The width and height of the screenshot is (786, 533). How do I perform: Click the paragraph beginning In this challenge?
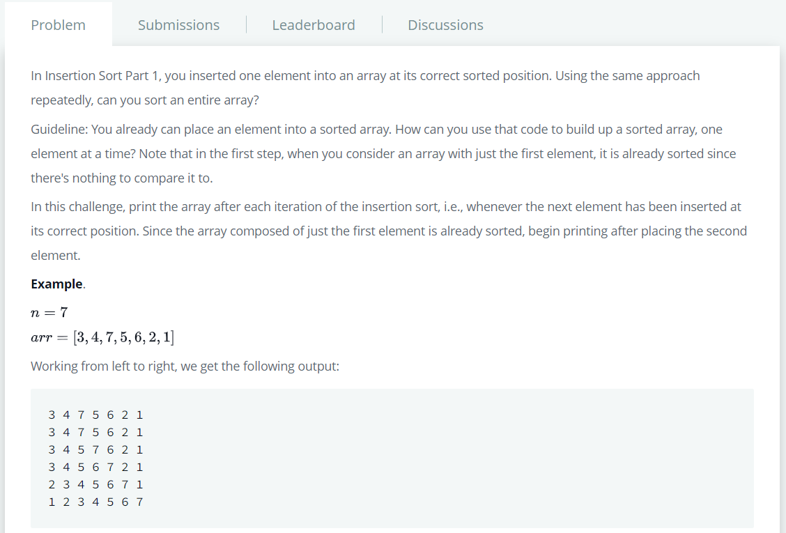click(x=389, y=231)
